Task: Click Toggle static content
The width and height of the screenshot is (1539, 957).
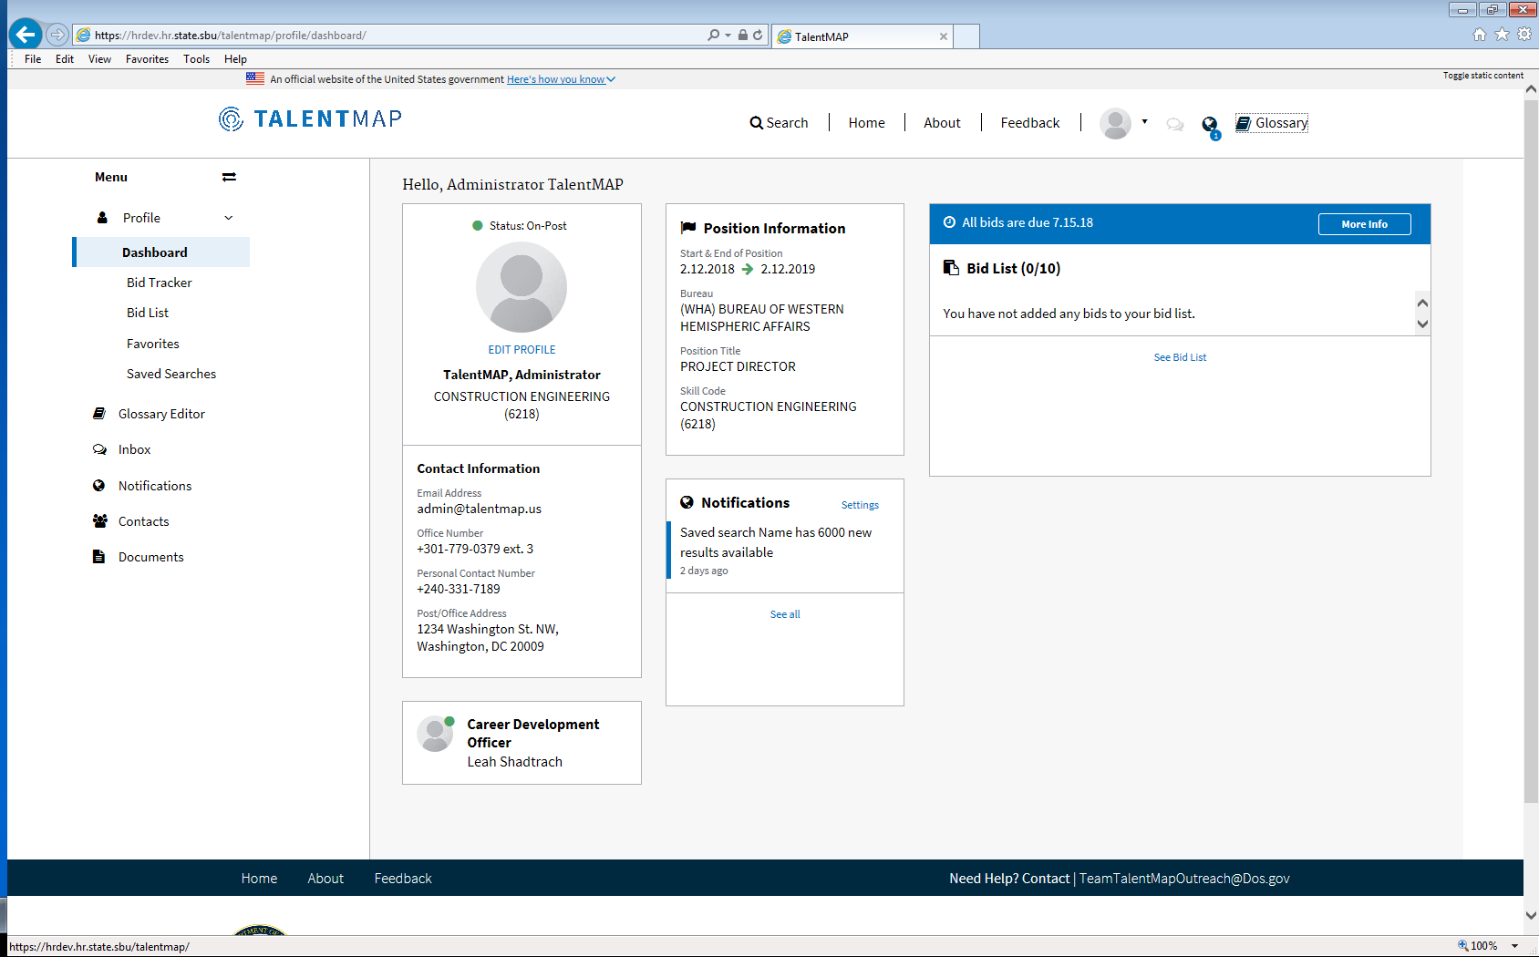Action: click(x=1483, y=76)
